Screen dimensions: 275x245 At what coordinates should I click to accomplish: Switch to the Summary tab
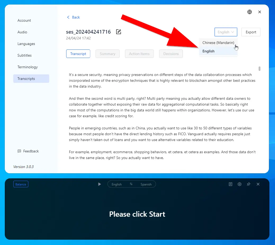coord(107,54)
